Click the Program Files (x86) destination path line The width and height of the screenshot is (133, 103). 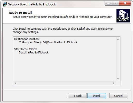click(48, 42)
